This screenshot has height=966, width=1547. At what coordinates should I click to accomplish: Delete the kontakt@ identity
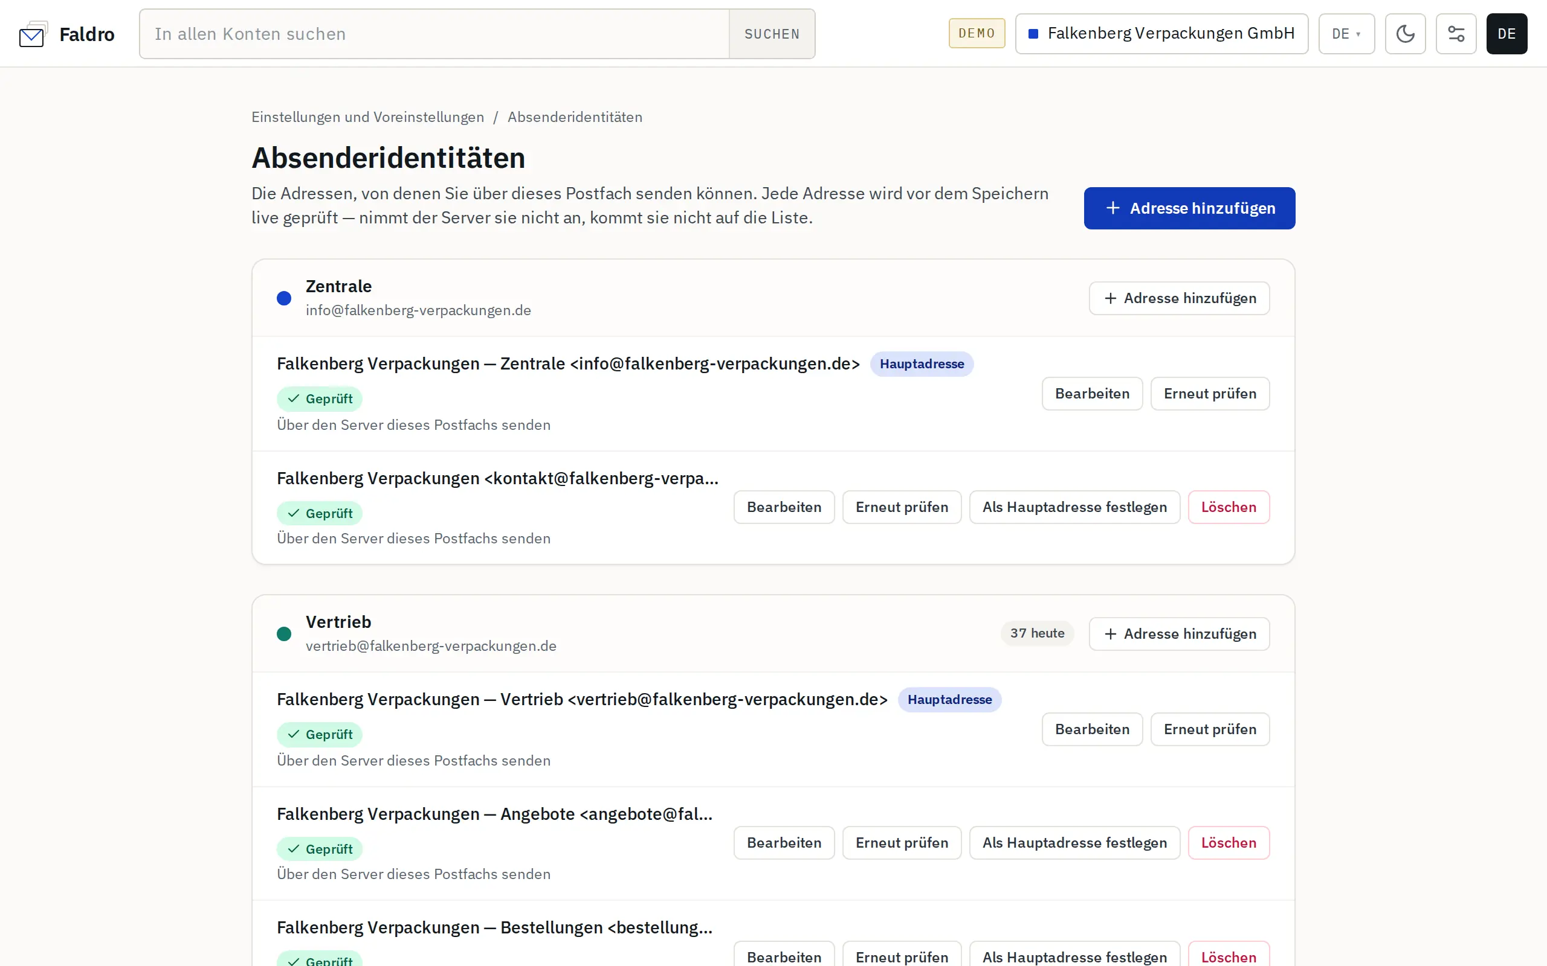(1228, 507)
